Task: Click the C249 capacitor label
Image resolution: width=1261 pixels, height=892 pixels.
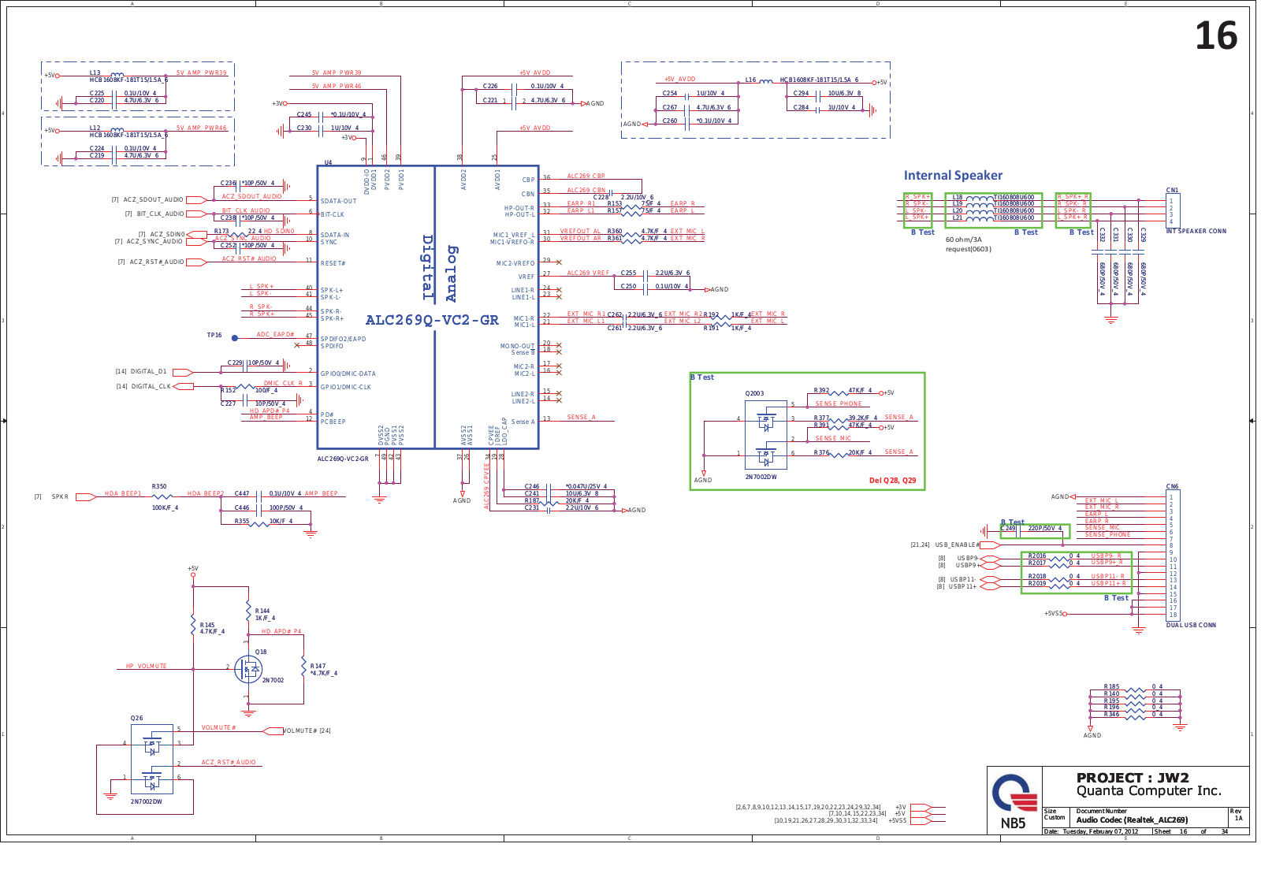Action: click(1009, 529)
